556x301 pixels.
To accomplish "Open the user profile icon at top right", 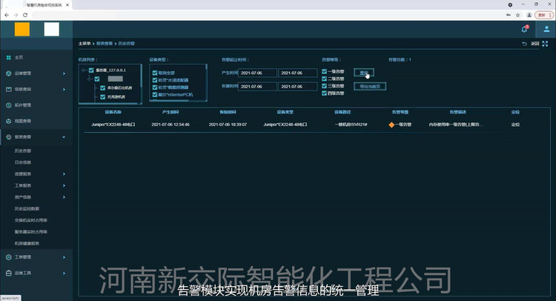I will (546, 30).
